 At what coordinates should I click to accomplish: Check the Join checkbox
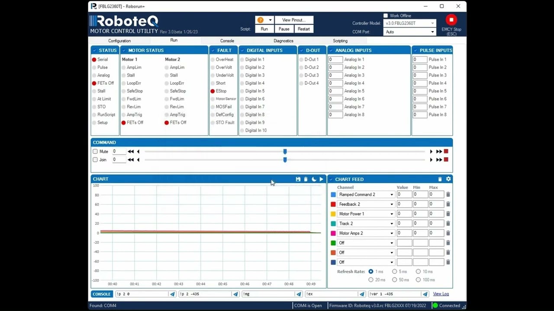95,160
